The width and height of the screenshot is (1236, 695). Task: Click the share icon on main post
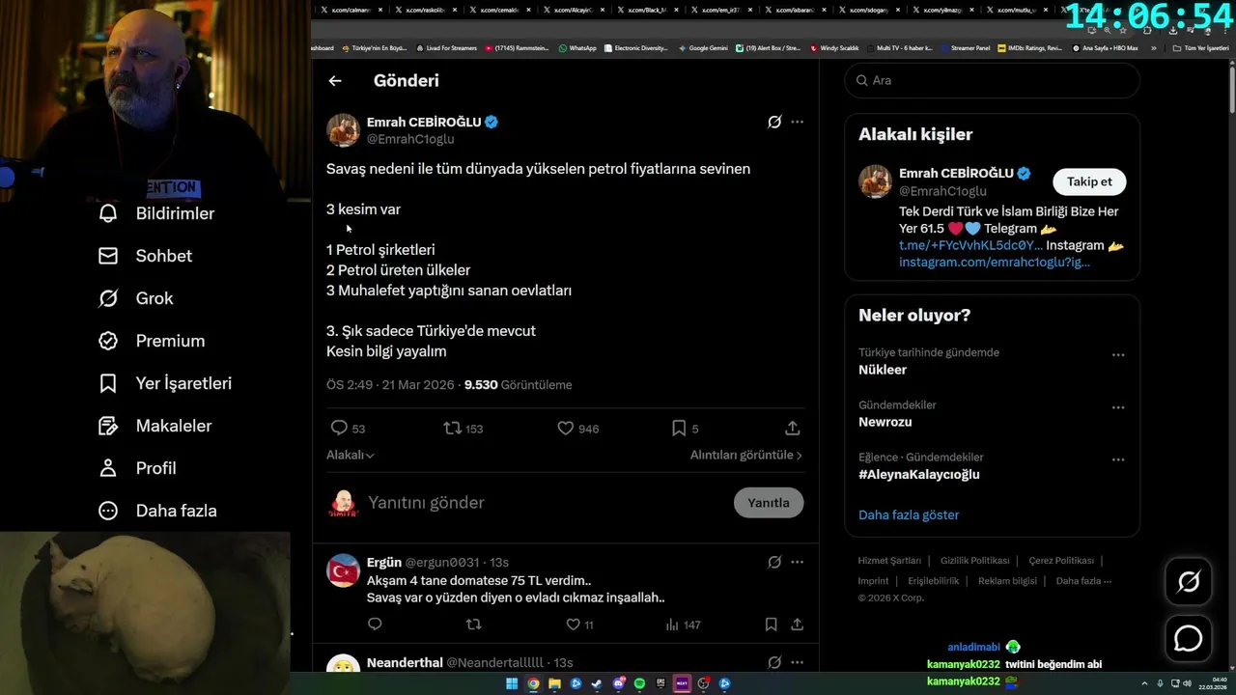tap(792, 428)
